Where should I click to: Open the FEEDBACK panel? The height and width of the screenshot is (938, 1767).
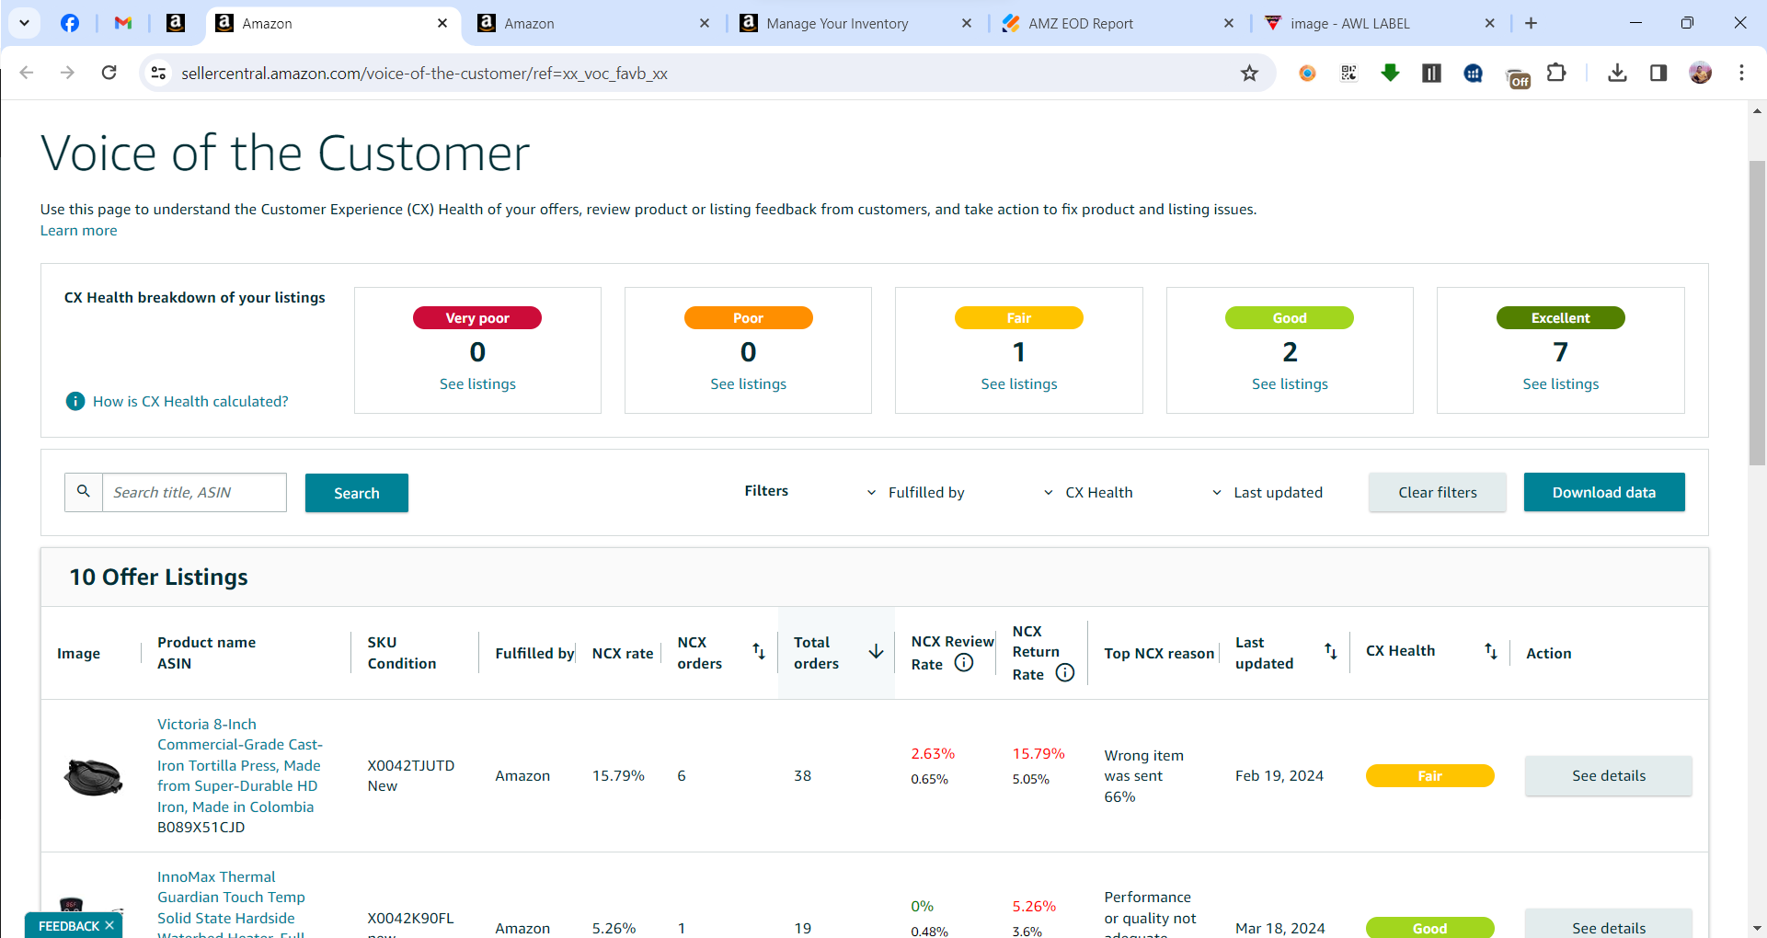69,926
